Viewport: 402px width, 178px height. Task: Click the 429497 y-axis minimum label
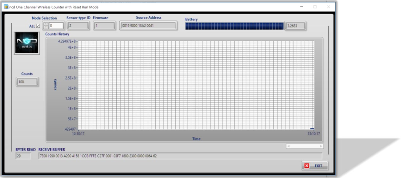click(x=70, y=129)
